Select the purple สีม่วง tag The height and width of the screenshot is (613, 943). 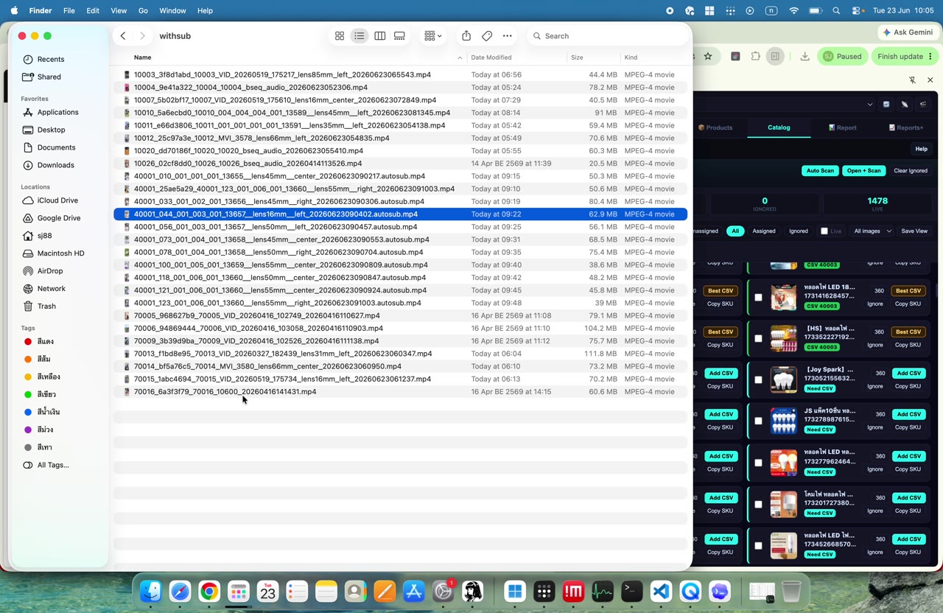click(45, 430)
